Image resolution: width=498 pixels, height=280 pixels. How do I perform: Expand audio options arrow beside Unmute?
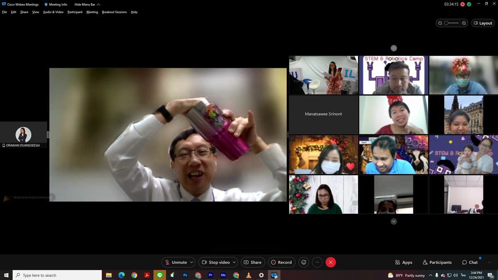pyautogui.click(x=191, y=262)
